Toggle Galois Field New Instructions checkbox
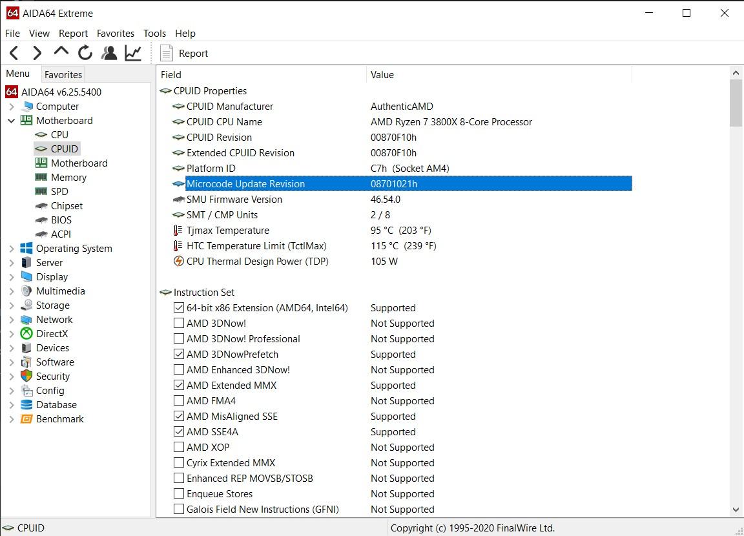 (x=179, y=509)
